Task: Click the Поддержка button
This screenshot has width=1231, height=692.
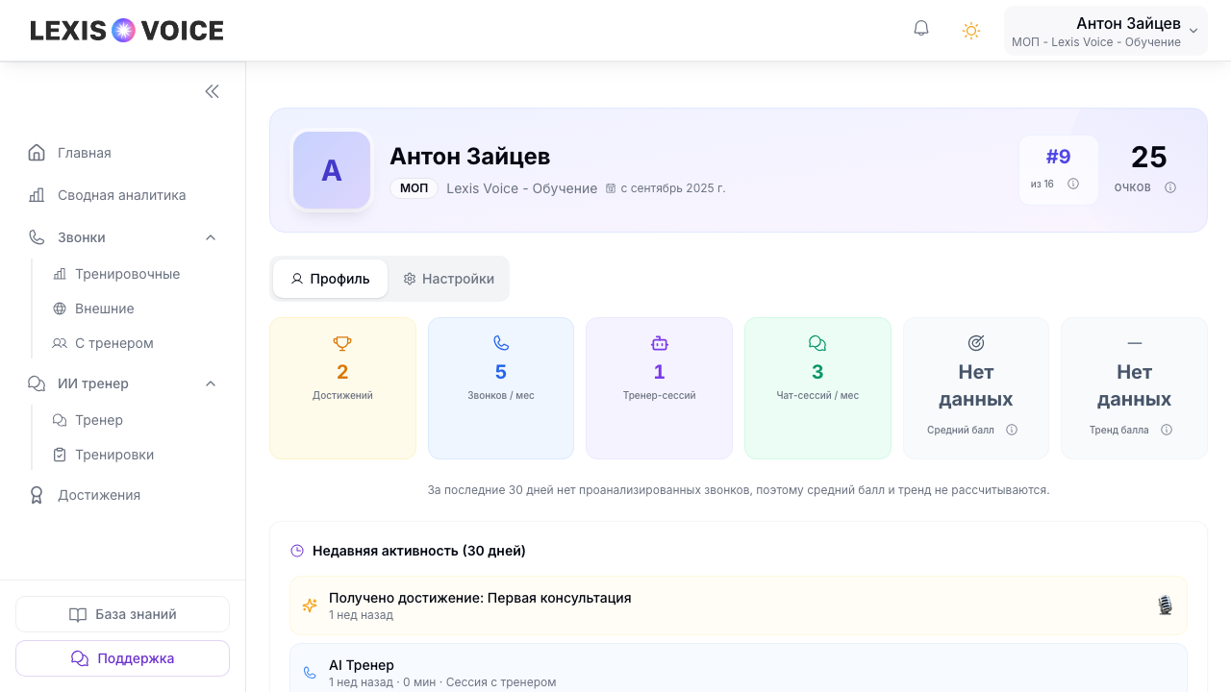Action: [x=122, y=658]
